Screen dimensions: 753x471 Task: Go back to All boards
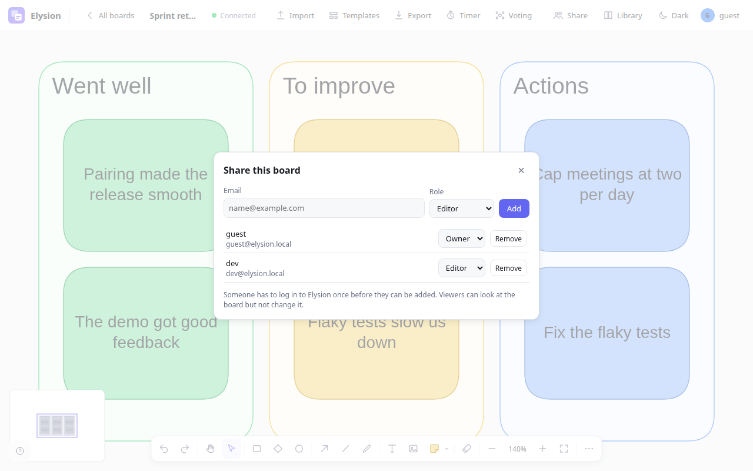[x=110, y=15]
